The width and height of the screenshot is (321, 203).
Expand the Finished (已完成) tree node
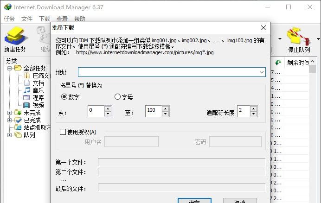point(9,120)
